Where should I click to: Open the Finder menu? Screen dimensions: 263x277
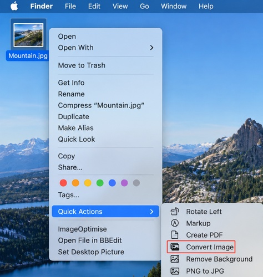point(42,6)
